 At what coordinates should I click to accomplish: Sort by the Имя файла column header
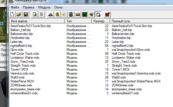pyautogui.click(x=37, y=21)
